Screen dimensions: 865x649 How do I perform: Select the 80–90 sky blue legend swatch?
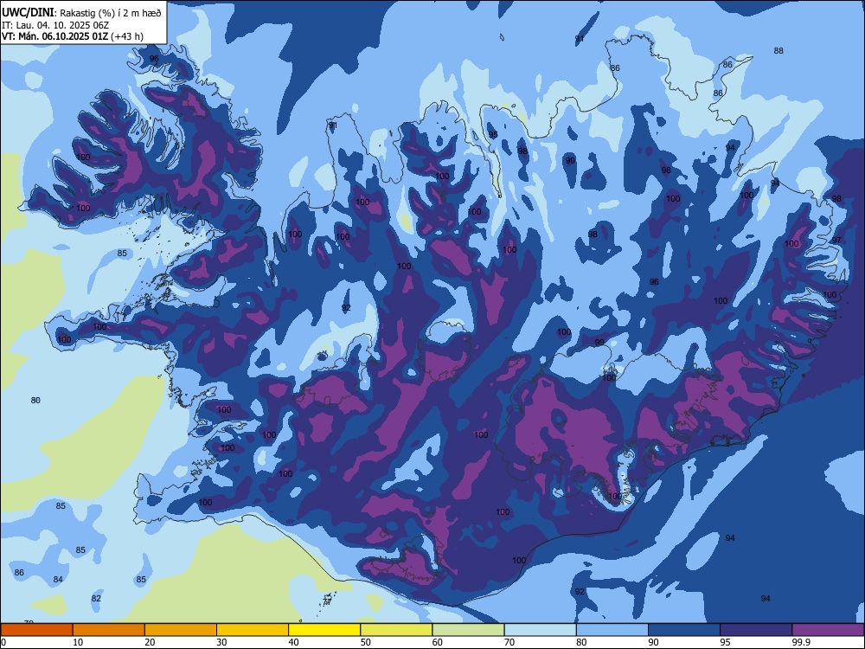pos(612,630)
